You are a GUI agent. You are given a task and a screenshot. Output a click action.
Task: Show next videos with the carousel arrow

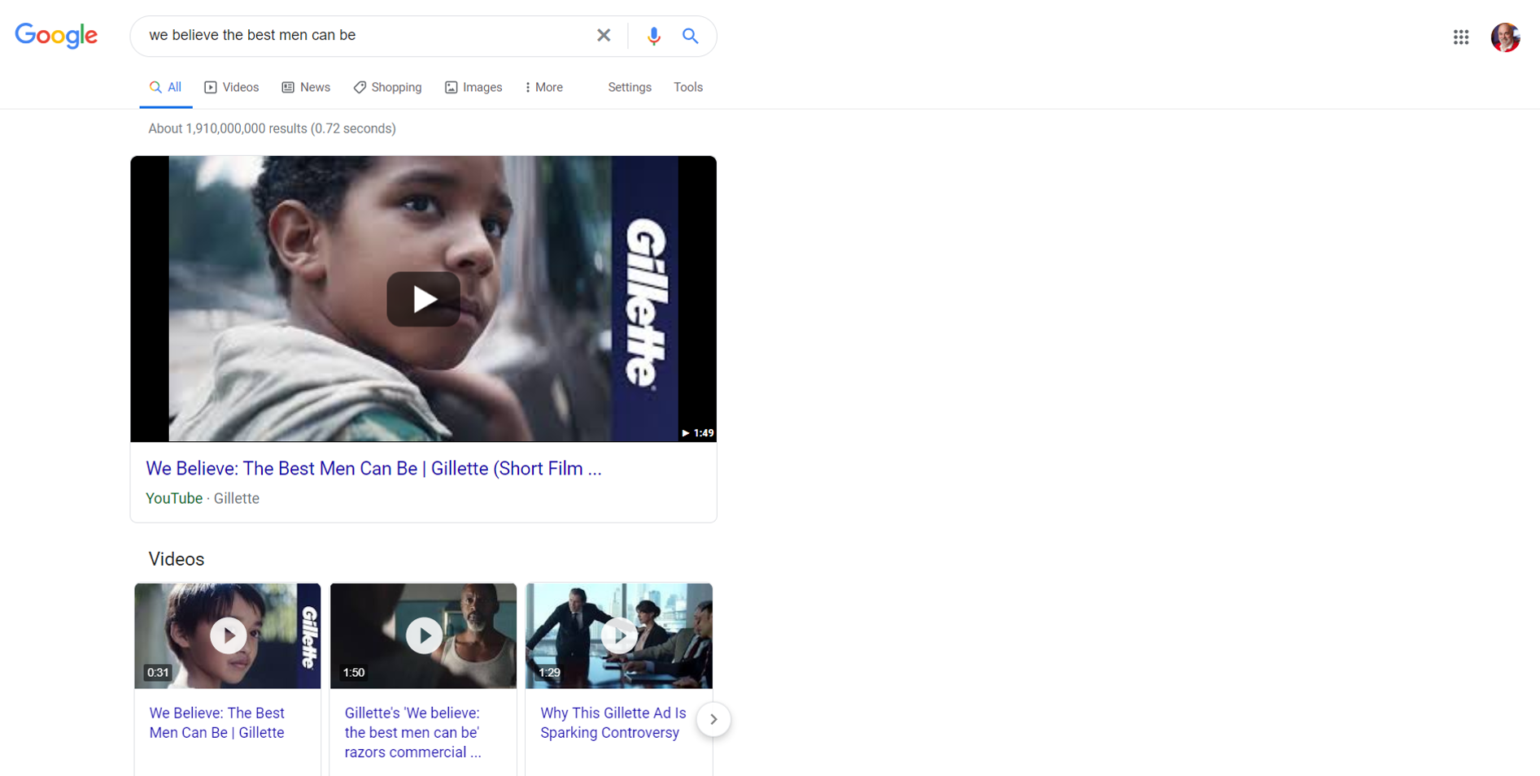[713, 719]
